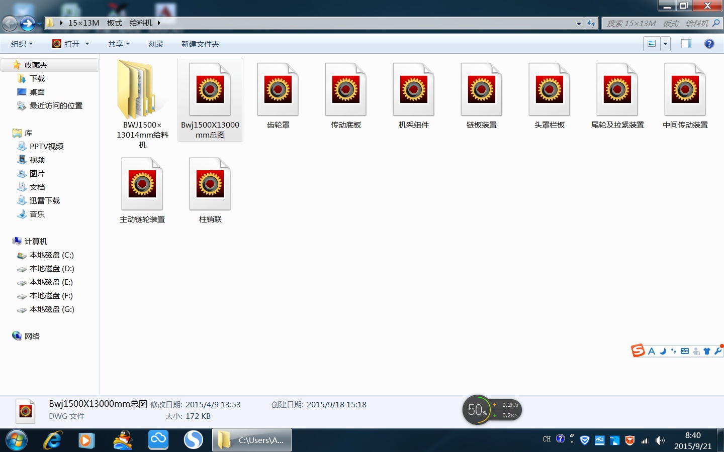The image size is (724, 452).
Task: Open the address bar history dropdown
Action: pyautogui.click(x=578, y=23)
